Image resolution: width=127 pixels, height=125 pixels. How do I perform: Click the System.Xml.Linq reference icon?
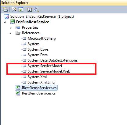click(24, 82)
